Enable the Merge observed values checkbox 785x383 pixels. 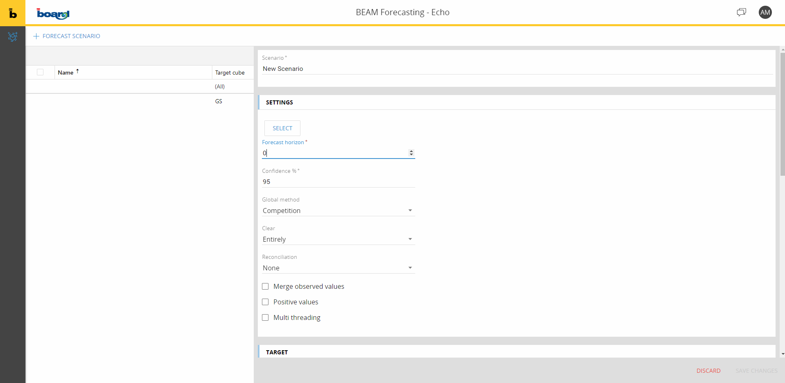coord(265,286)
